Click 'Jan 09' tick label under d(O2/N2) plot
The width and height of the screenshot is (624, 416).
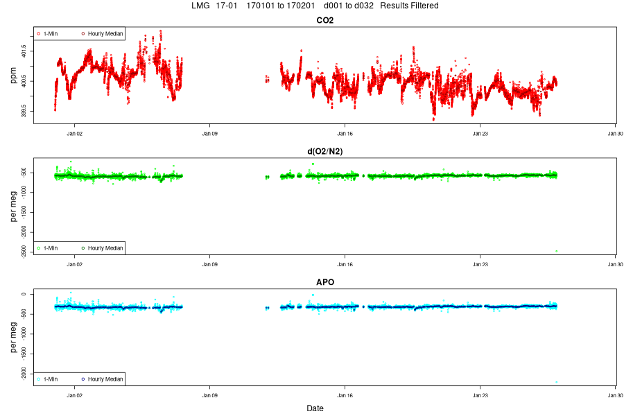(209, 264)
